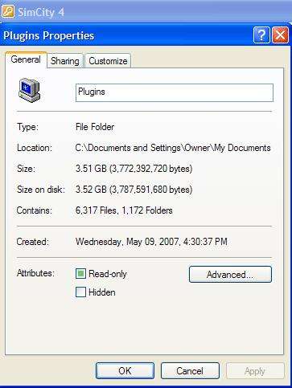Viewport: 292px width, 388px height.
Task: Toggle the Read-only checkbox
Action: point(80,274)
